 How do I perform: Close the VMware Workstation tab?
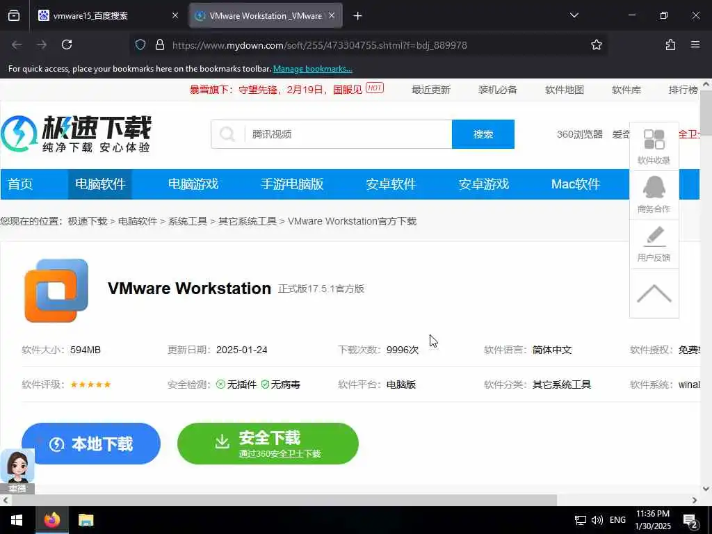[x=332, y=16]
